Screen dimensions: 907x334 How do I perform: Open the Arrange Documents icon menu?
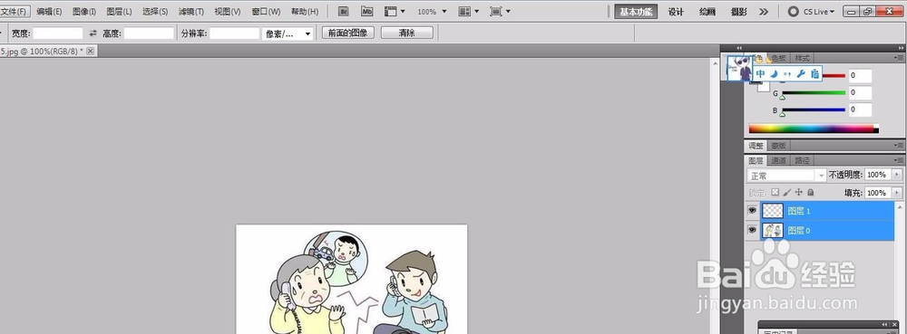[469, 12]
